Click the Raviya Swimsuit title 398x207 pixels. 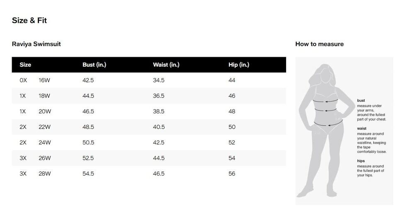point(36,44)
